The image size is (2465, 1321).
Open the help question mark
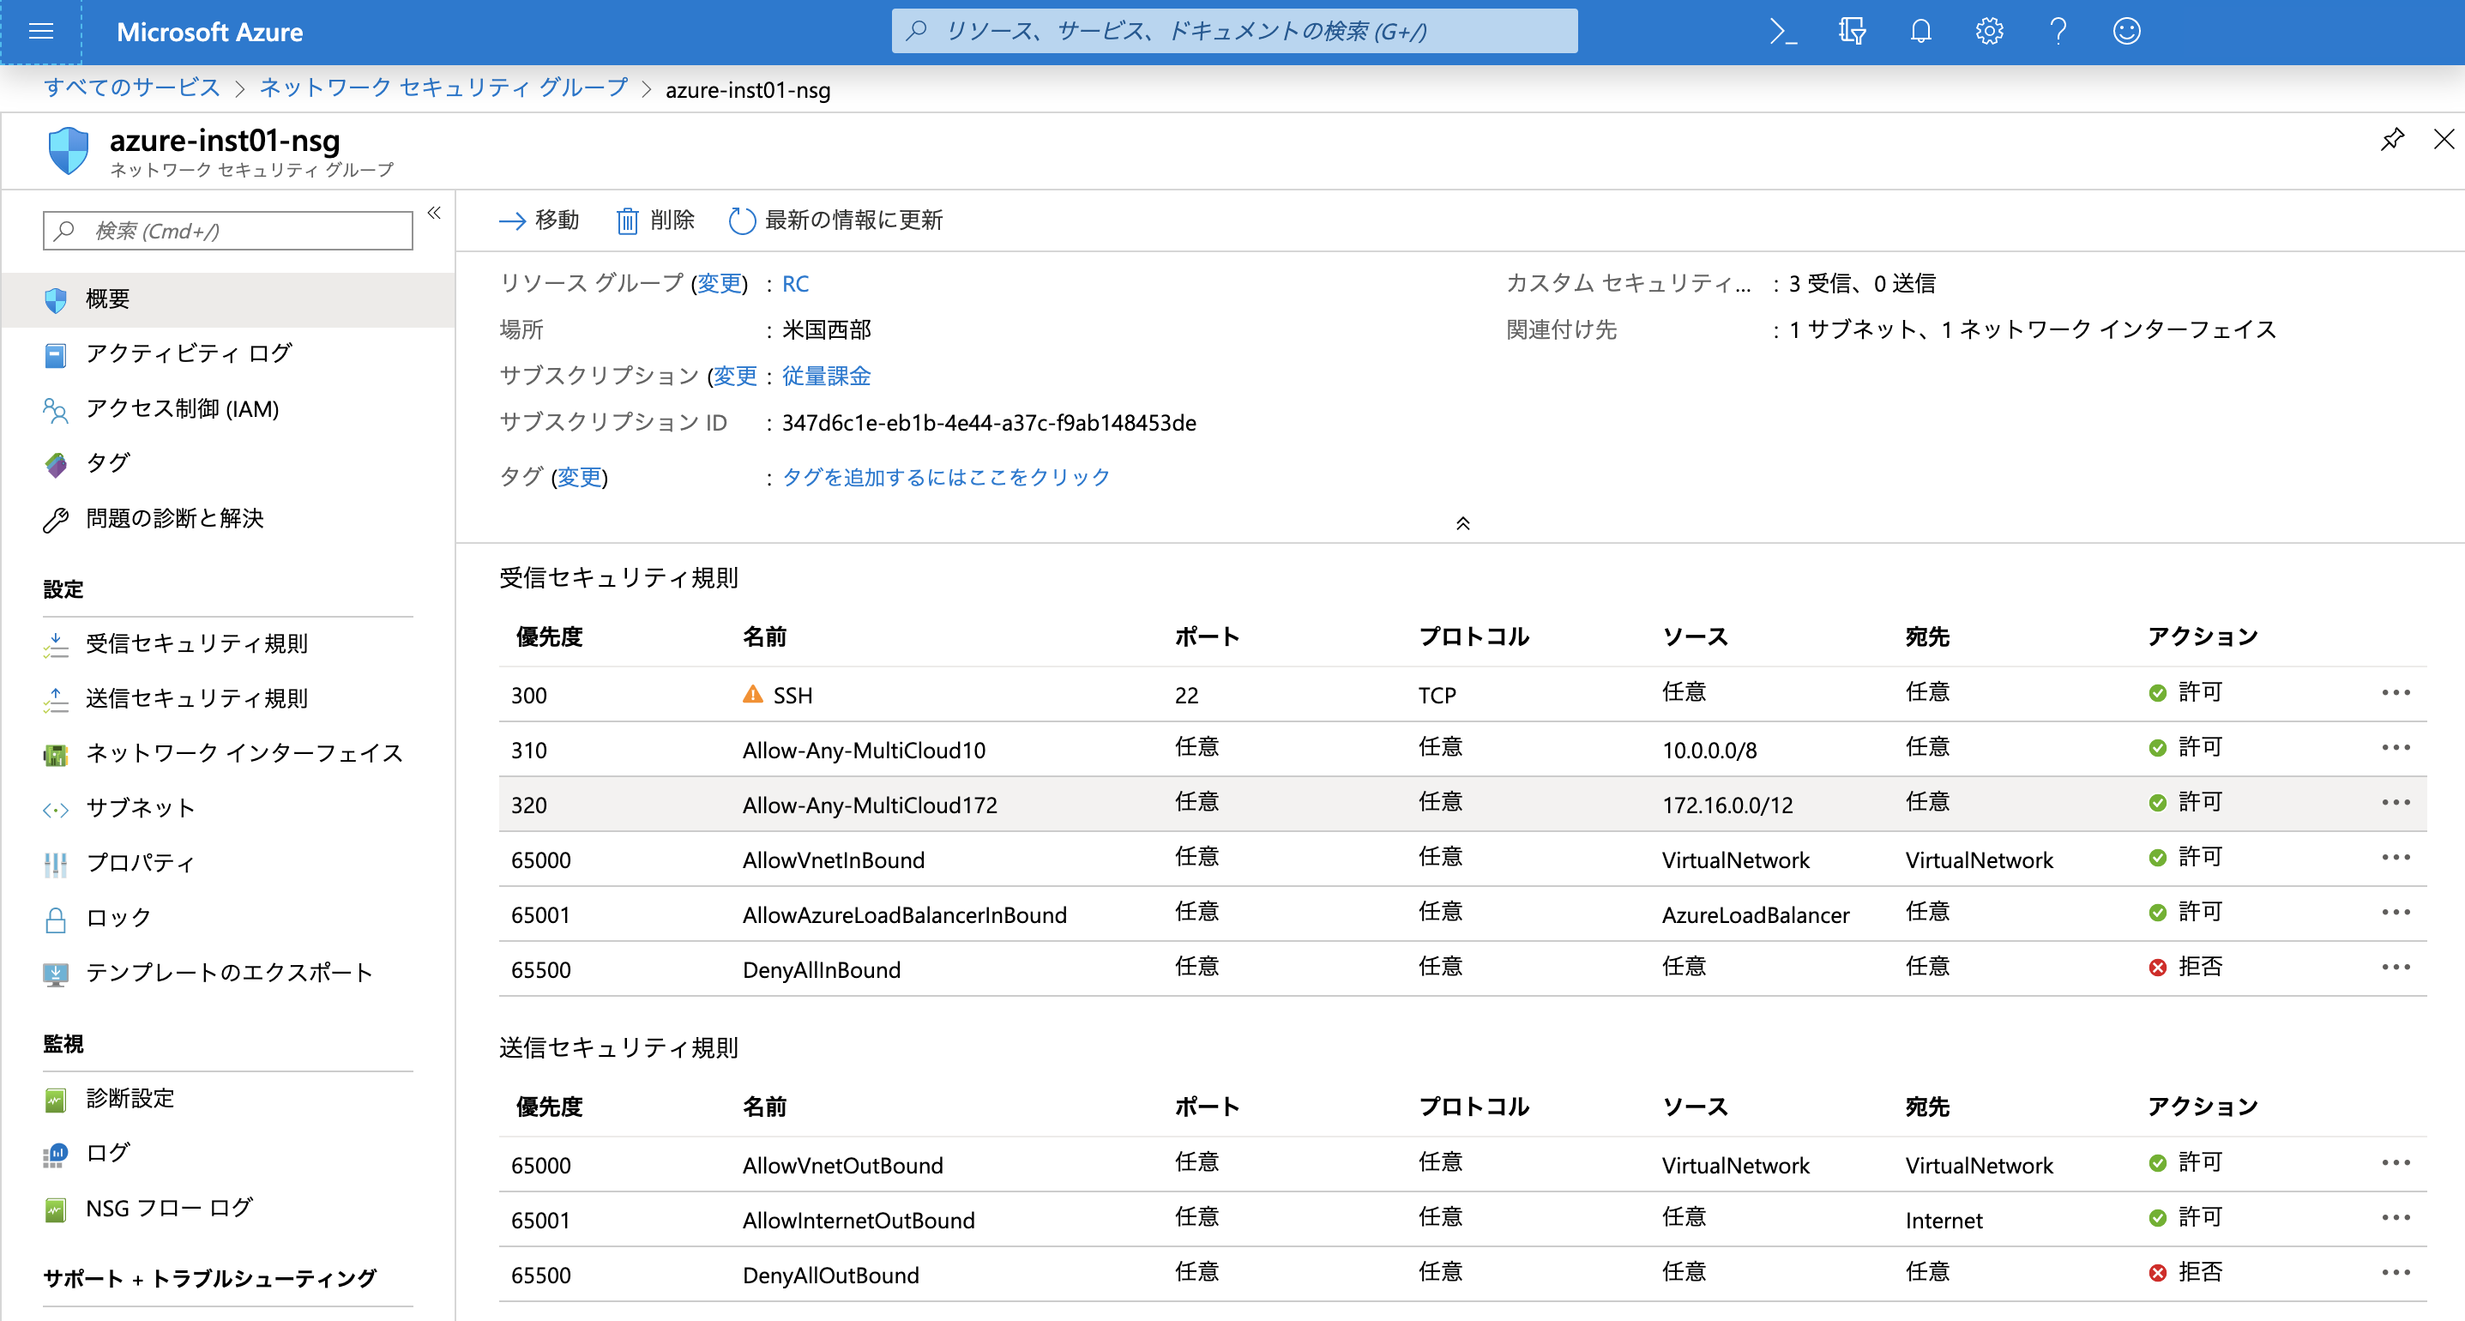pos(2058,32)
